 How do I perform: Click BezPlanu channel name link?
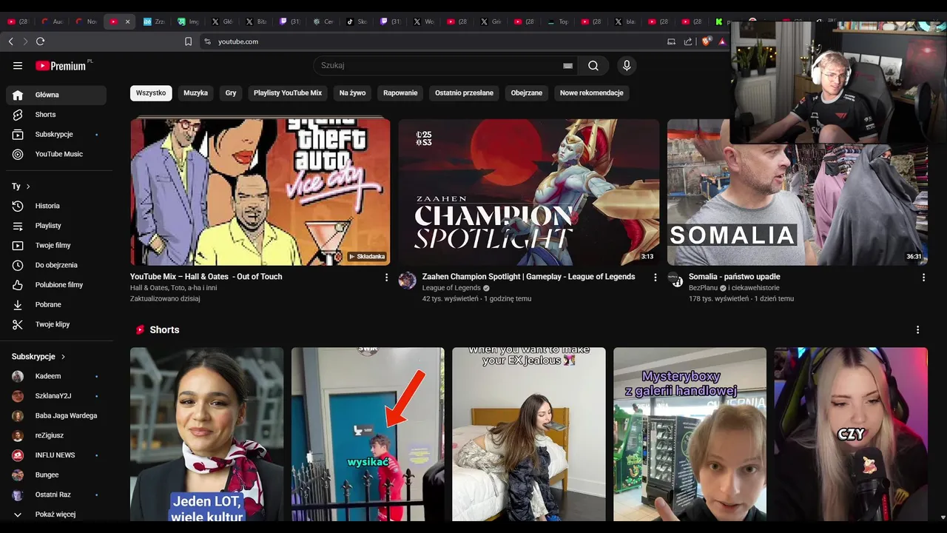(x=703, y=288)
